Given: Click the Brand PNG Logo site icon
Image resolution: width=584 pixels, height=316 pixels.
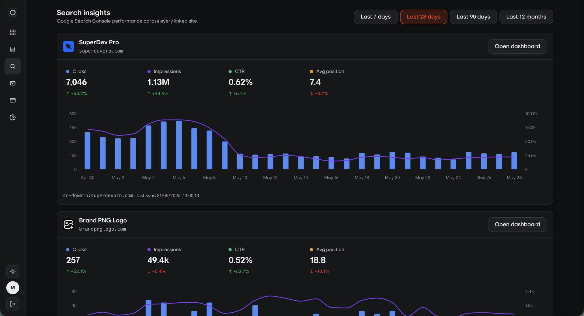Looking at the screenshot, I should (68, 225).
